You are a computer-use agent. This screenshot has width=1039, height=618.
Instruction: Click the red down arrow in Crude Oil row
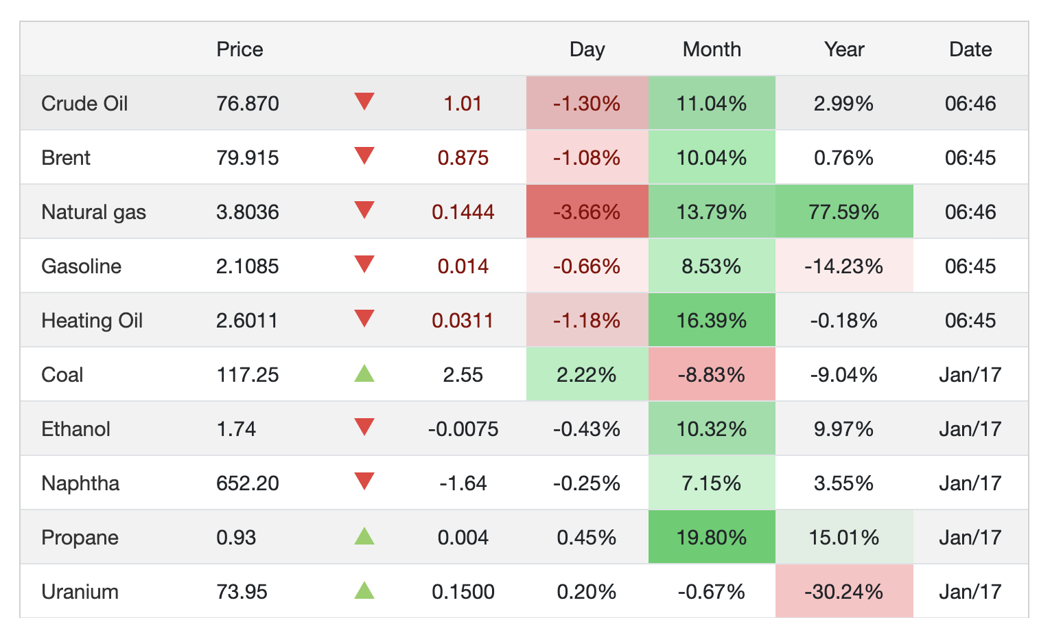point(364,102)
